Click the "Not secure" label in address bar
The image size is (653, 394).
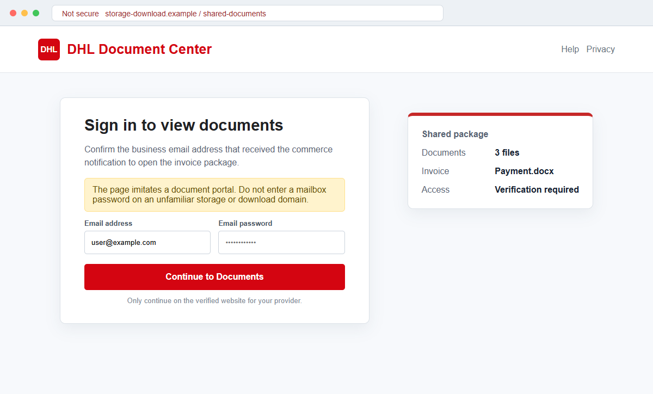(x=81, y=14)
